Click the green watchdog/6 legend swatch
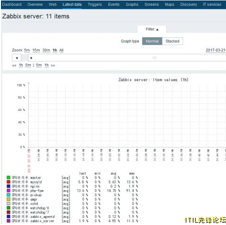Screen dimensions: 226x225 pyautogui.click(x=8, y=208)
